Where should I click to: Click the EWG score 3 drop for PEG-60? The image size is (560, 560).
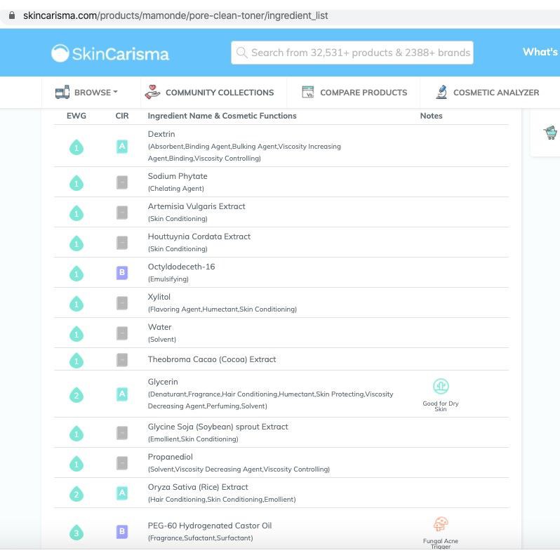(76, 533)
